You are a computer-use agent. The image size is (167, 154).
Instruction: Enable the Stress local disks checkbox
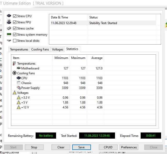(x=15, y=41)
